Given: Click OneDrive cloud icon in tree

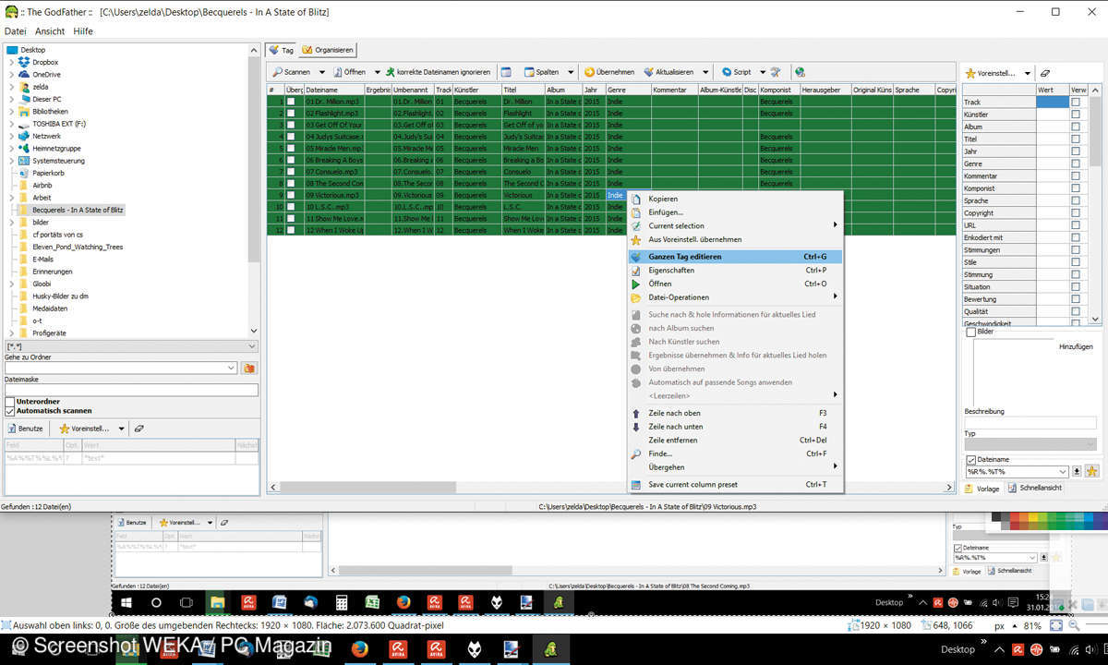Looking at the screenshot, I should coord(25,74).
